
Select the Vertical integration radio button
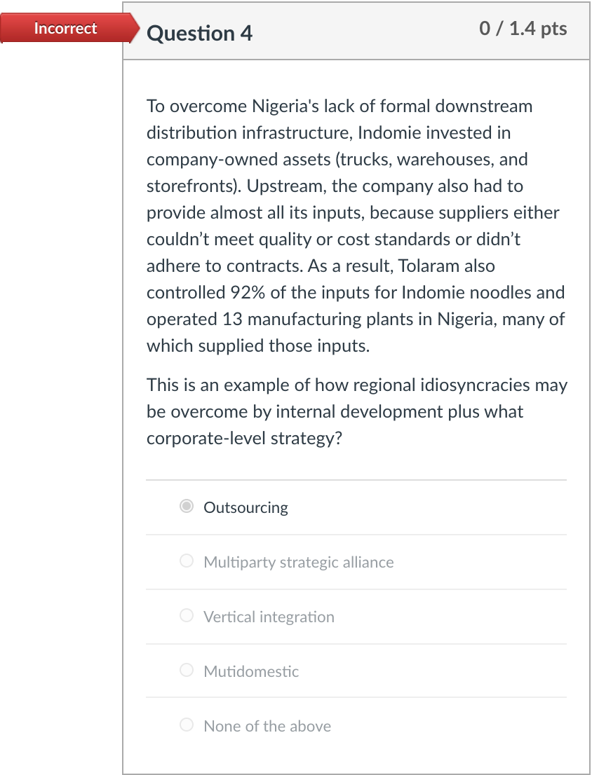point(187,616)
